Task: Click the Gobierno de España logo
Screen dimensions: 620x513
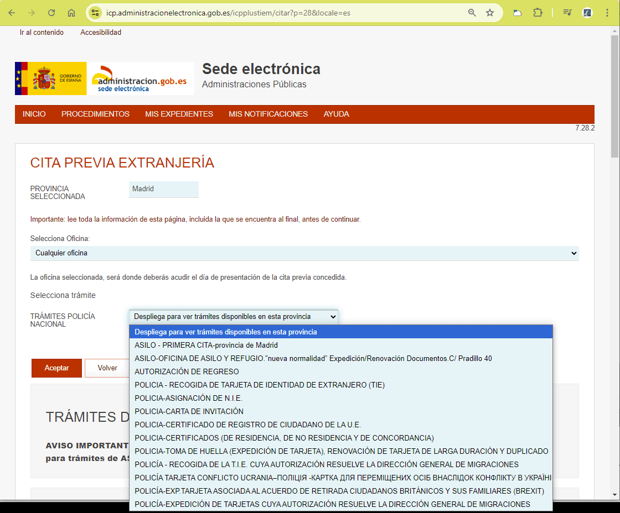Action: [50, 78]
